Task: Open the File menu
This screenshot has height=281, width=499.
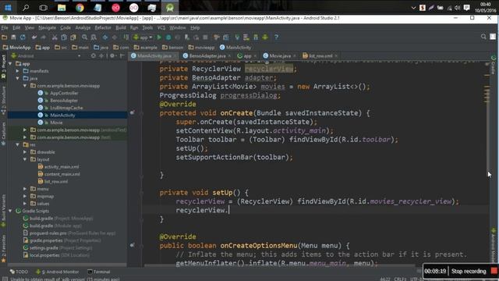Action: 5,28
